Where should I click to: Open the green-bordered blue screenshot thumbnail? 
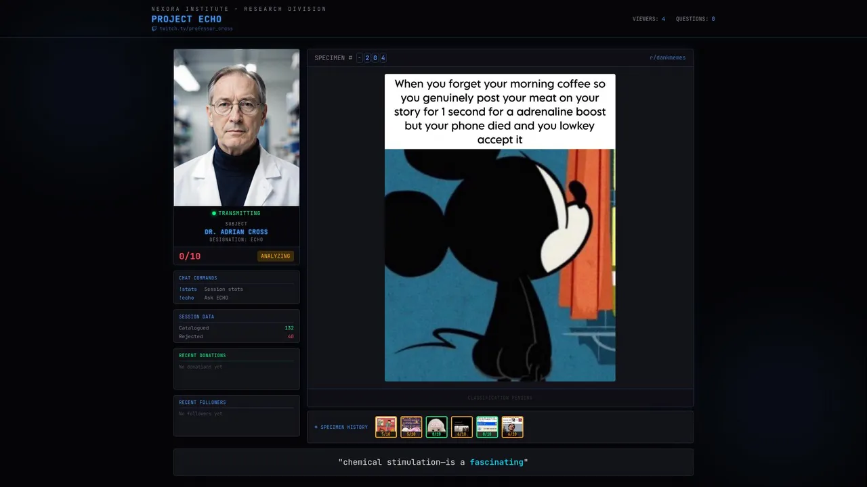point(487,427)
